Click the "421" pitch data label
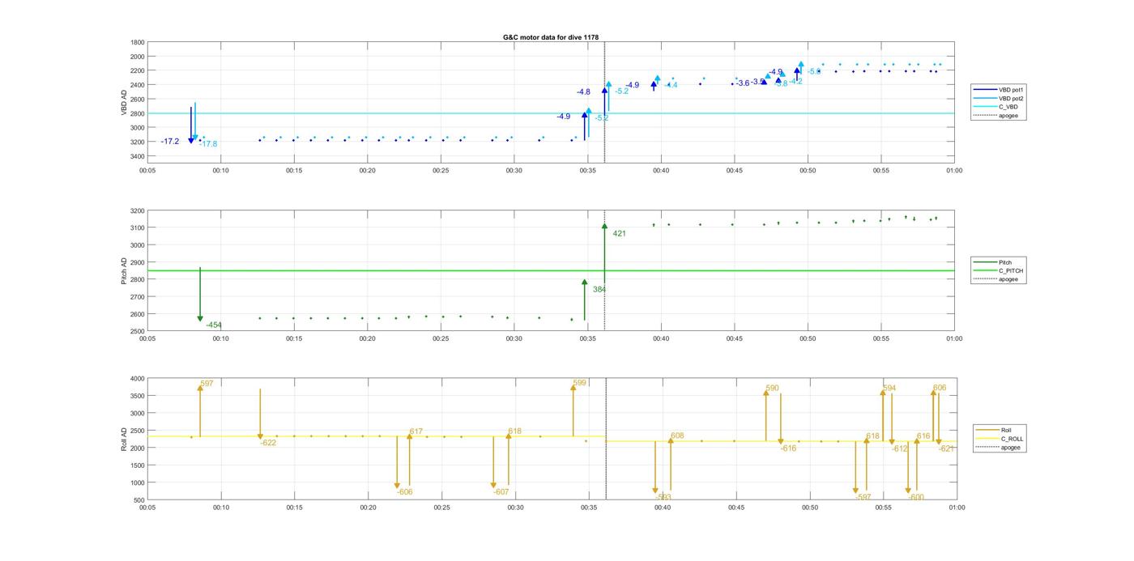 pos(619,234)
